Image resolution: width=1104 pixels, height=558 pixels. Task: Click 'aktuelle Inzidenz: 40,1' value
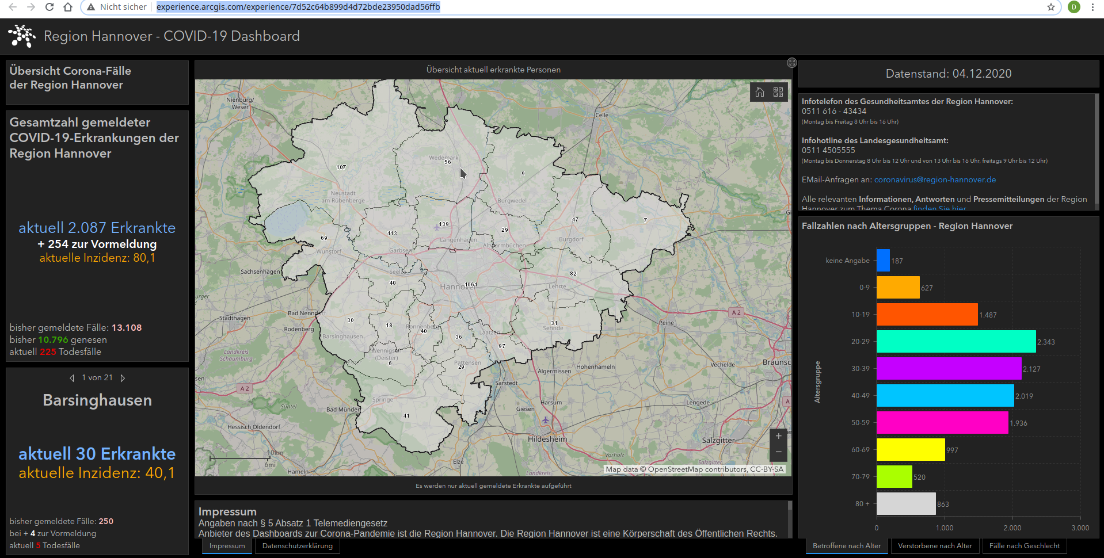point(97,473)
